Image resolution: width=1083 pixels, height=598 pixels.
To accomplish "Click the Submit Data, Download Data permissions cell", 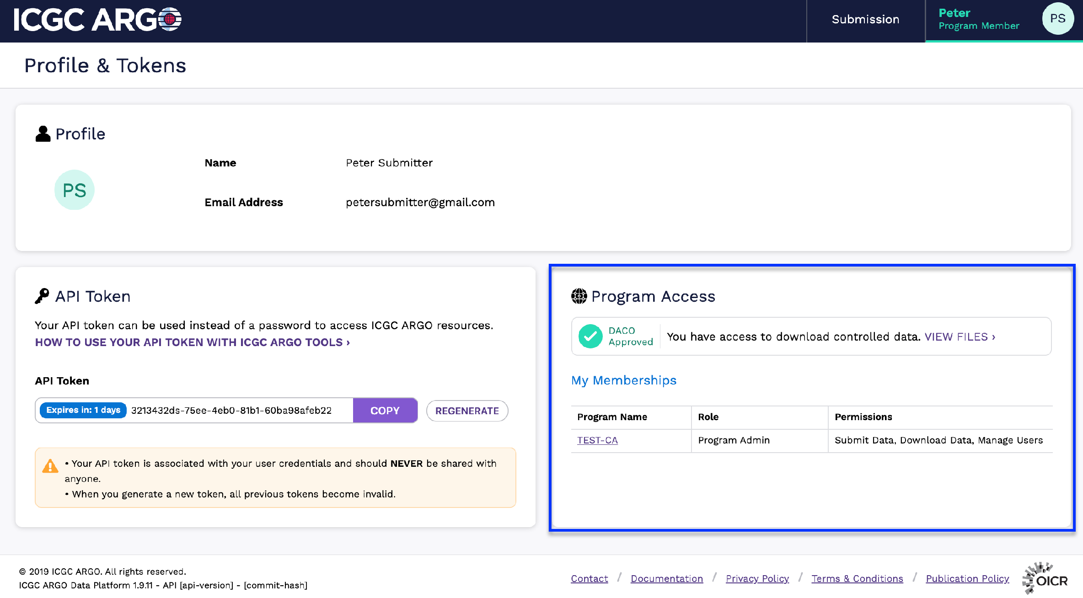I will (940, 441).
